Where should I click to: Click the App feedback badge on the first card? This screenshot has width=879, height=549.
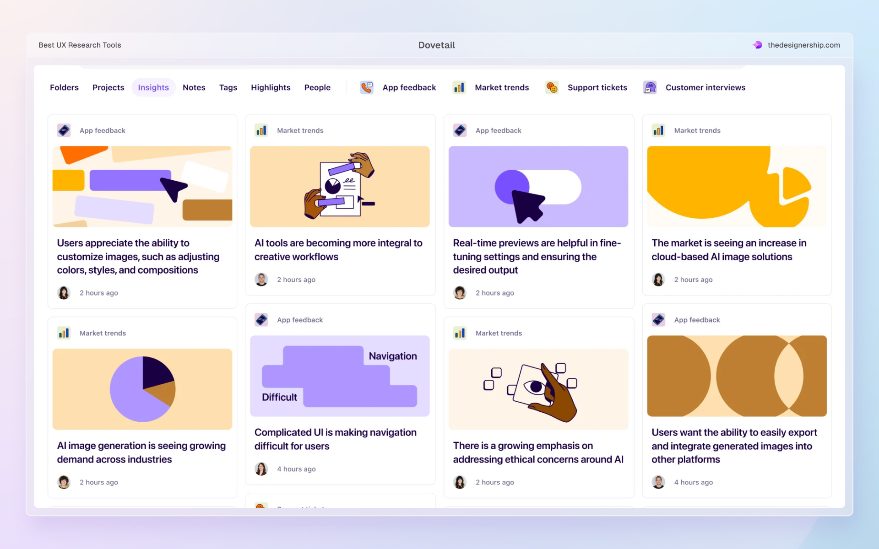64,130
